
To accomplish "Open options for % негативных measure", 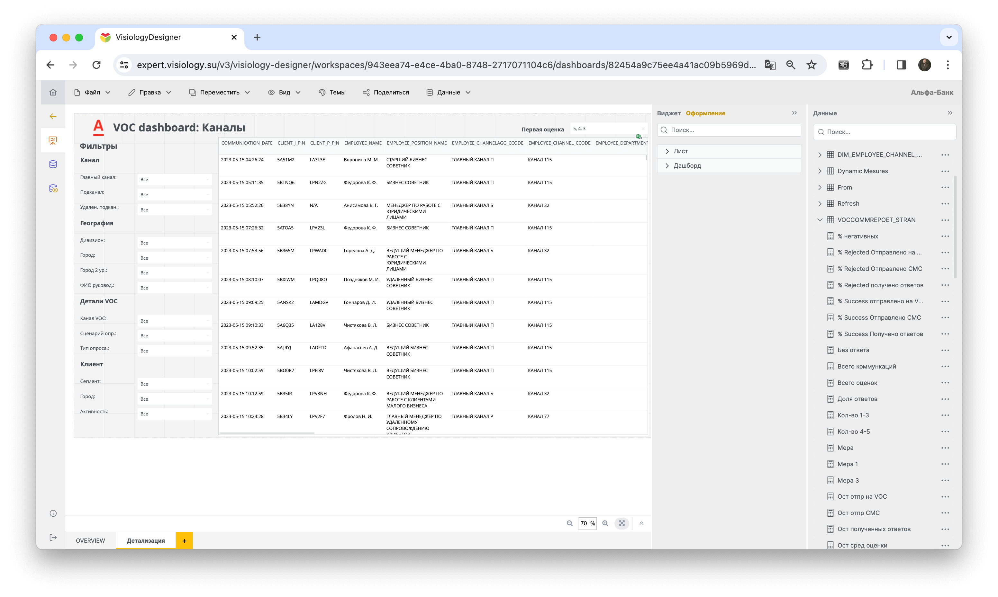I will point(945,236).
